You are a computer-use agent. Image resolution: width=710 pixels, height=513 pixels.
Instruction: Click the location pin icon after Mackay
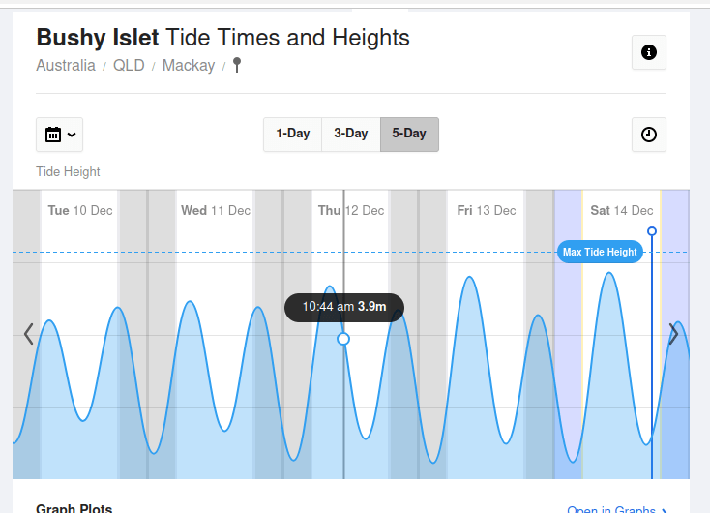click(237, 66)
